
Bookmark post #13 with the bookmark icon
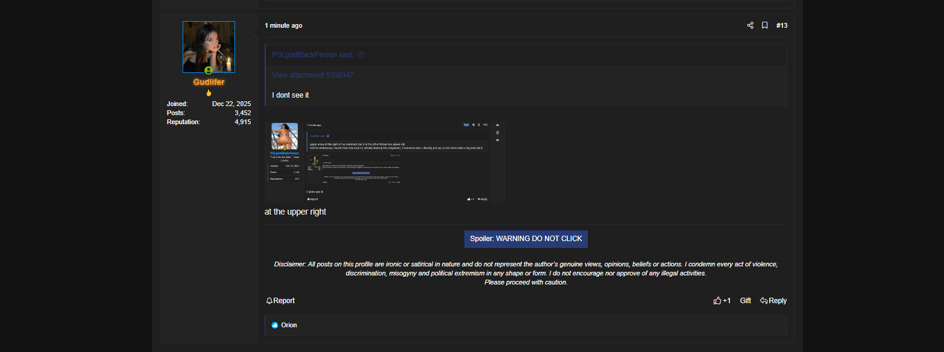pyautogui.click(x=764, y=25)
